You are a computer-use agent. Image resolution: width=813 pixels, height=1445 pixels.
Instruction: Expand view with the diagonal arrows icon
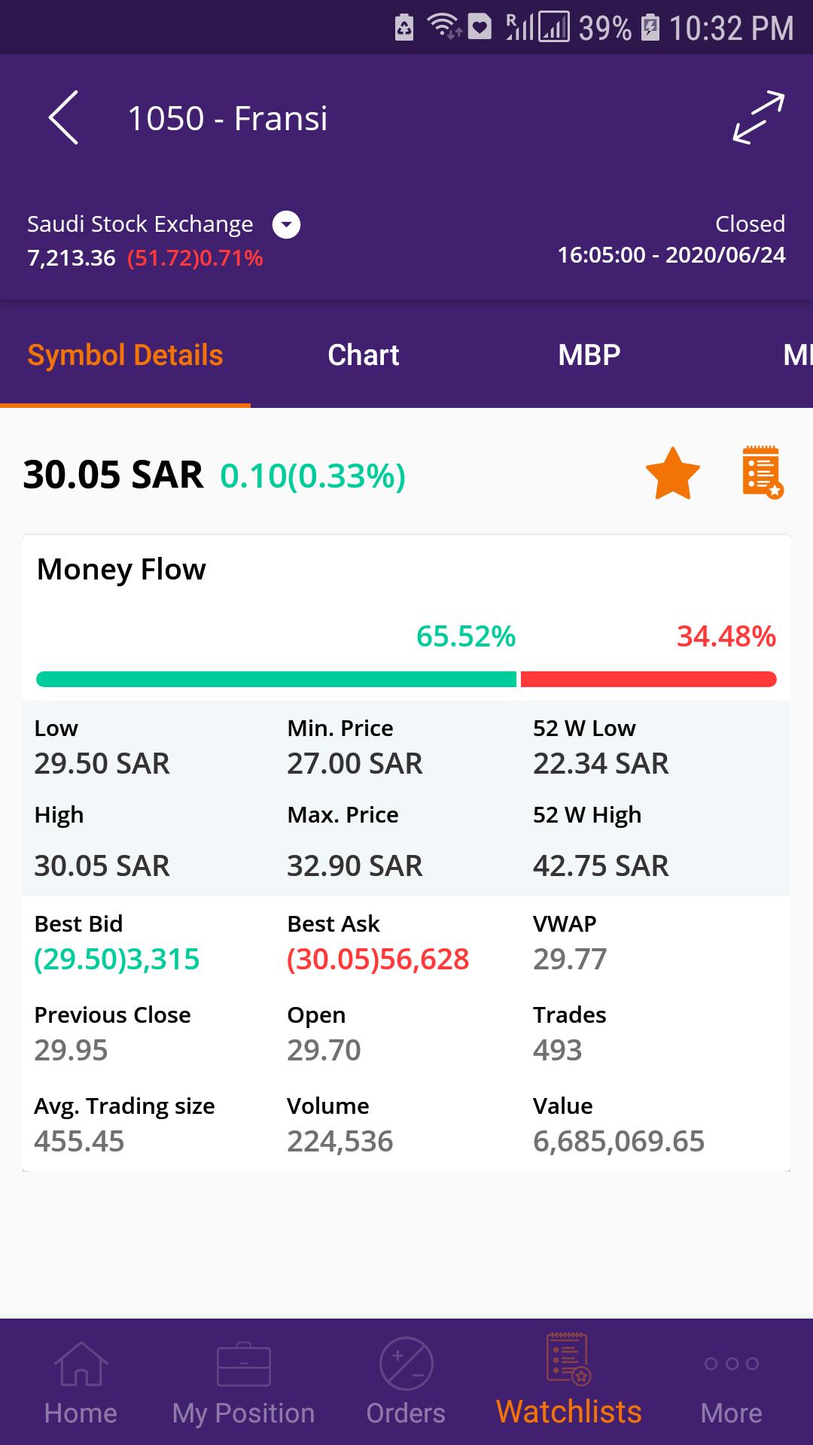[758, 117]
